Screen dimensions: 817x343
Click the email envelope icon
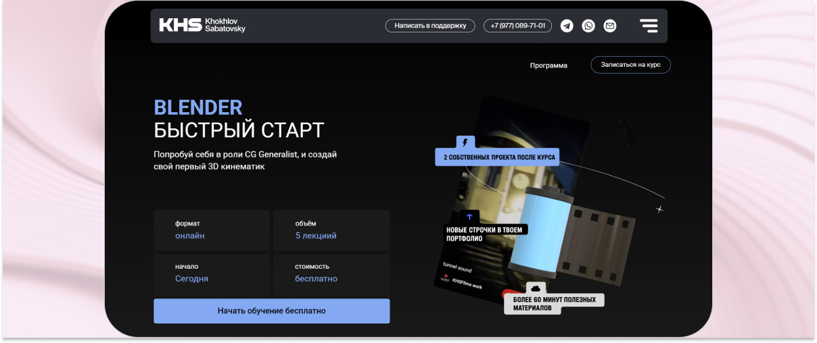click(610, 26)
